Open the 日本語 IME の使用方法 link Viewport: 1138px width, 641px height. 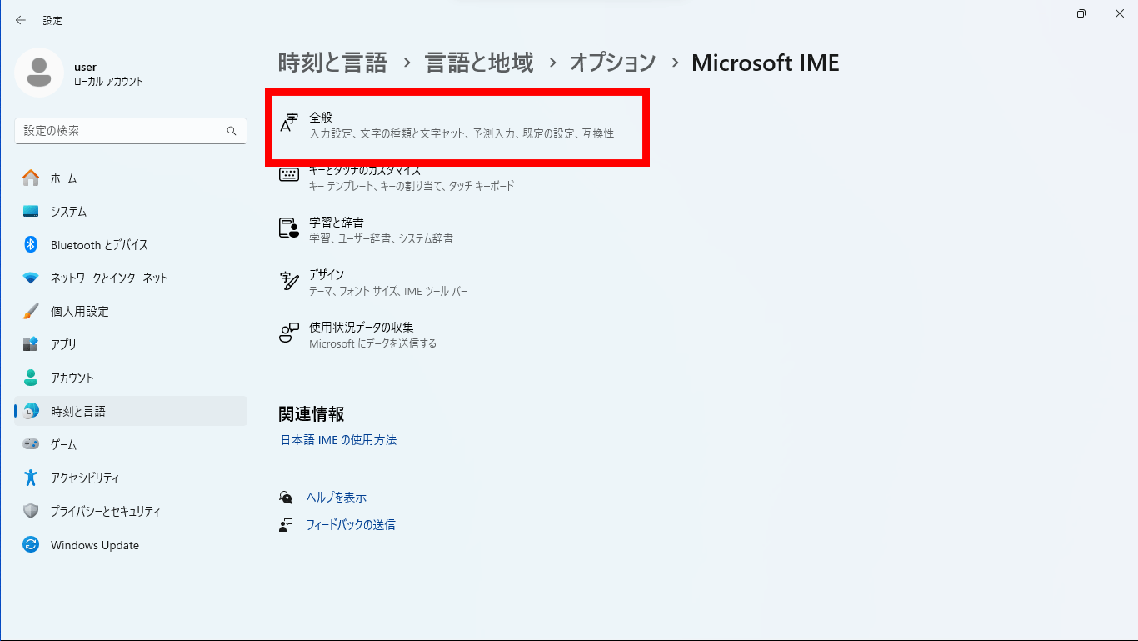click(x=337, y=439)
